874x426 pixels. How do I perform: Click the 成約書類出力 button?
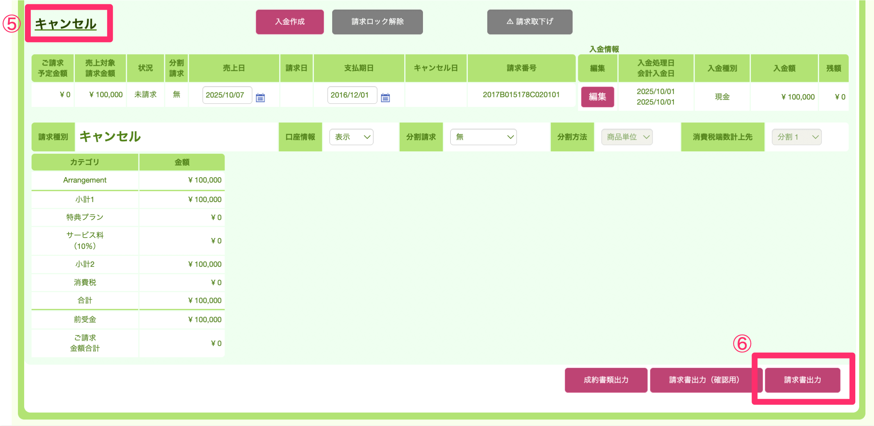tap(606, 380)
